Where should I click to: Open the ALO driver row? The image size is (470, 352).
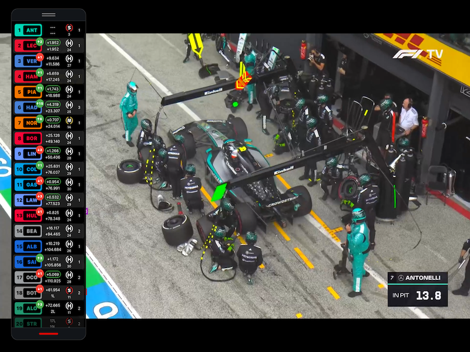[49, 309]
